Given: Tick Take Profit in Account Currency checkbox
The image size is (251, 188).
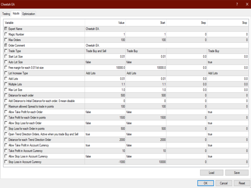Looking at the screenshot, I should (6, 150).
